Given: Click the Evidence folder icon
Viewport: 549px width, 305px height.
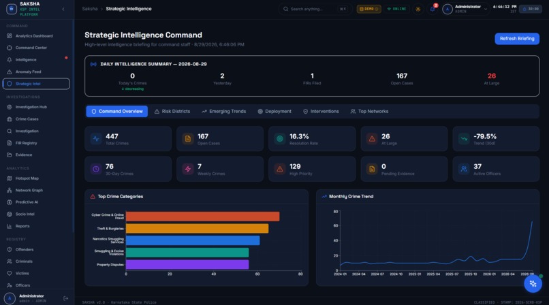Looking at the screenshot, I should [10, 155].
